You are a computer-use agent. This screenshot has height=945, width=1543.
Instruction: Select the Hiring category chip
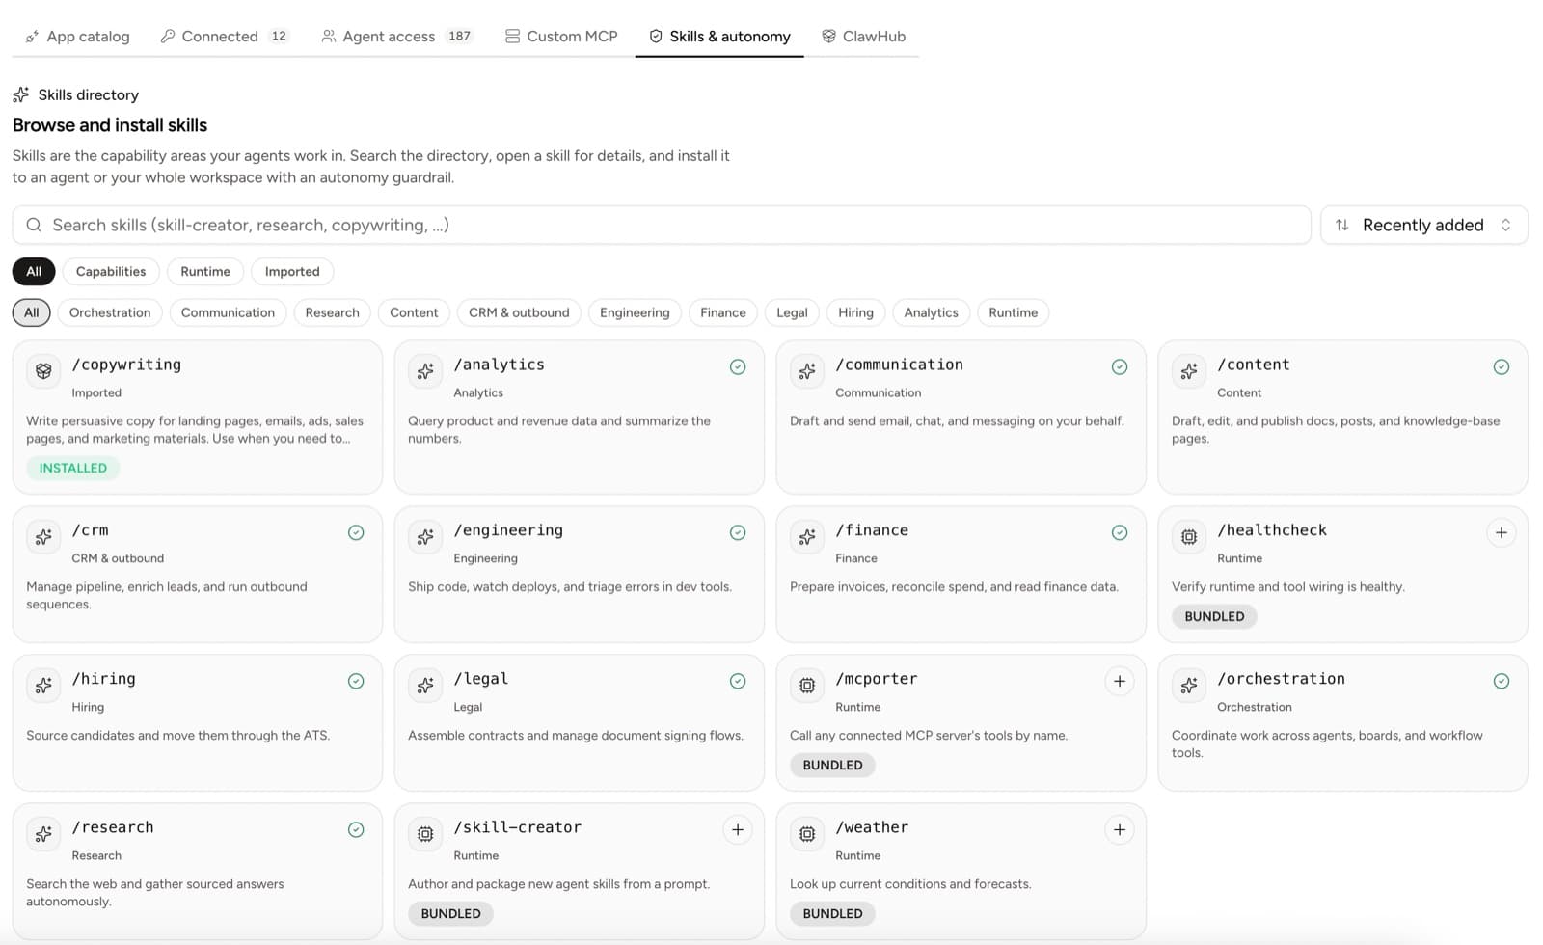[855, 312]
